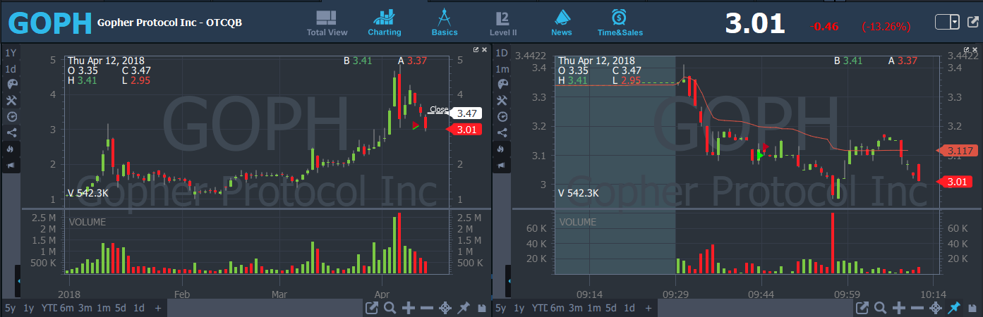The image size is (983, 317).
Task: Zoom in on right chart with plus
Action: point(899,308)
